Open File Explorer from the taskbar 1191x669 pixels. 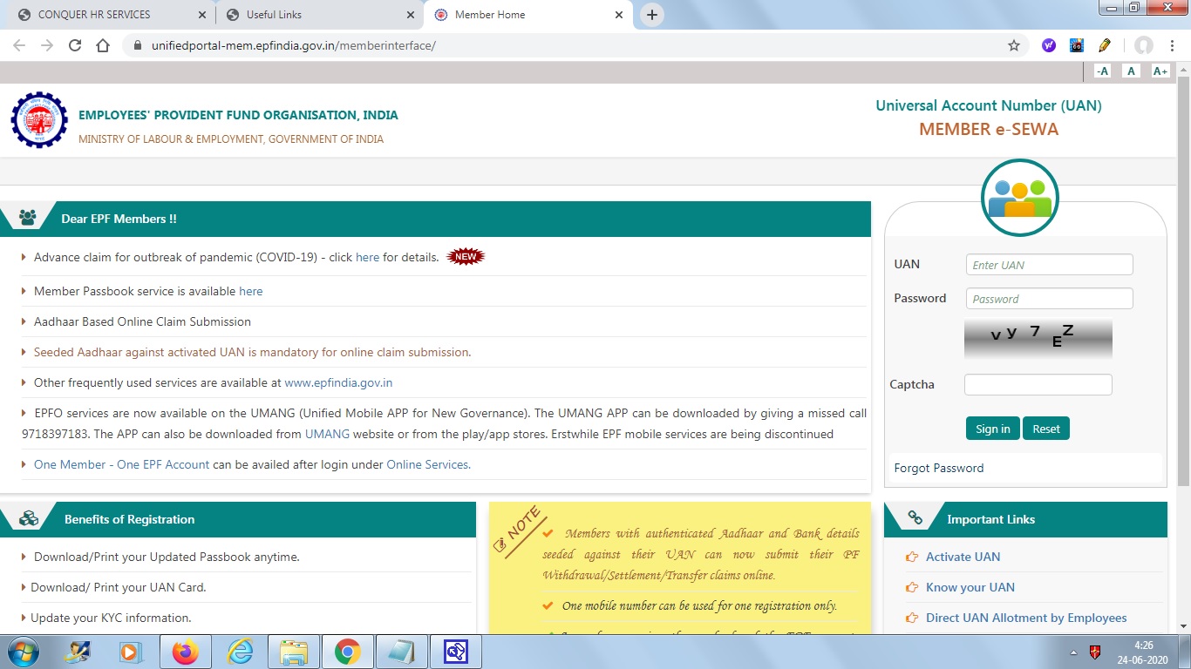click(294, 652)
